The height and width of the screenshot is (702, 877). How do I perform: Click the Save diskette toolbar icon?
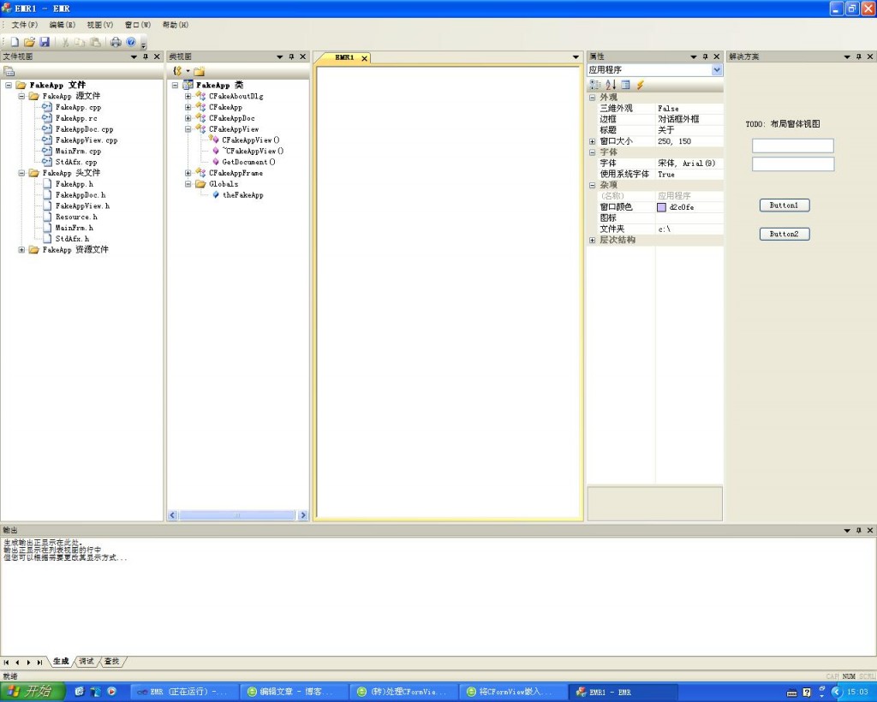[45, 42]
